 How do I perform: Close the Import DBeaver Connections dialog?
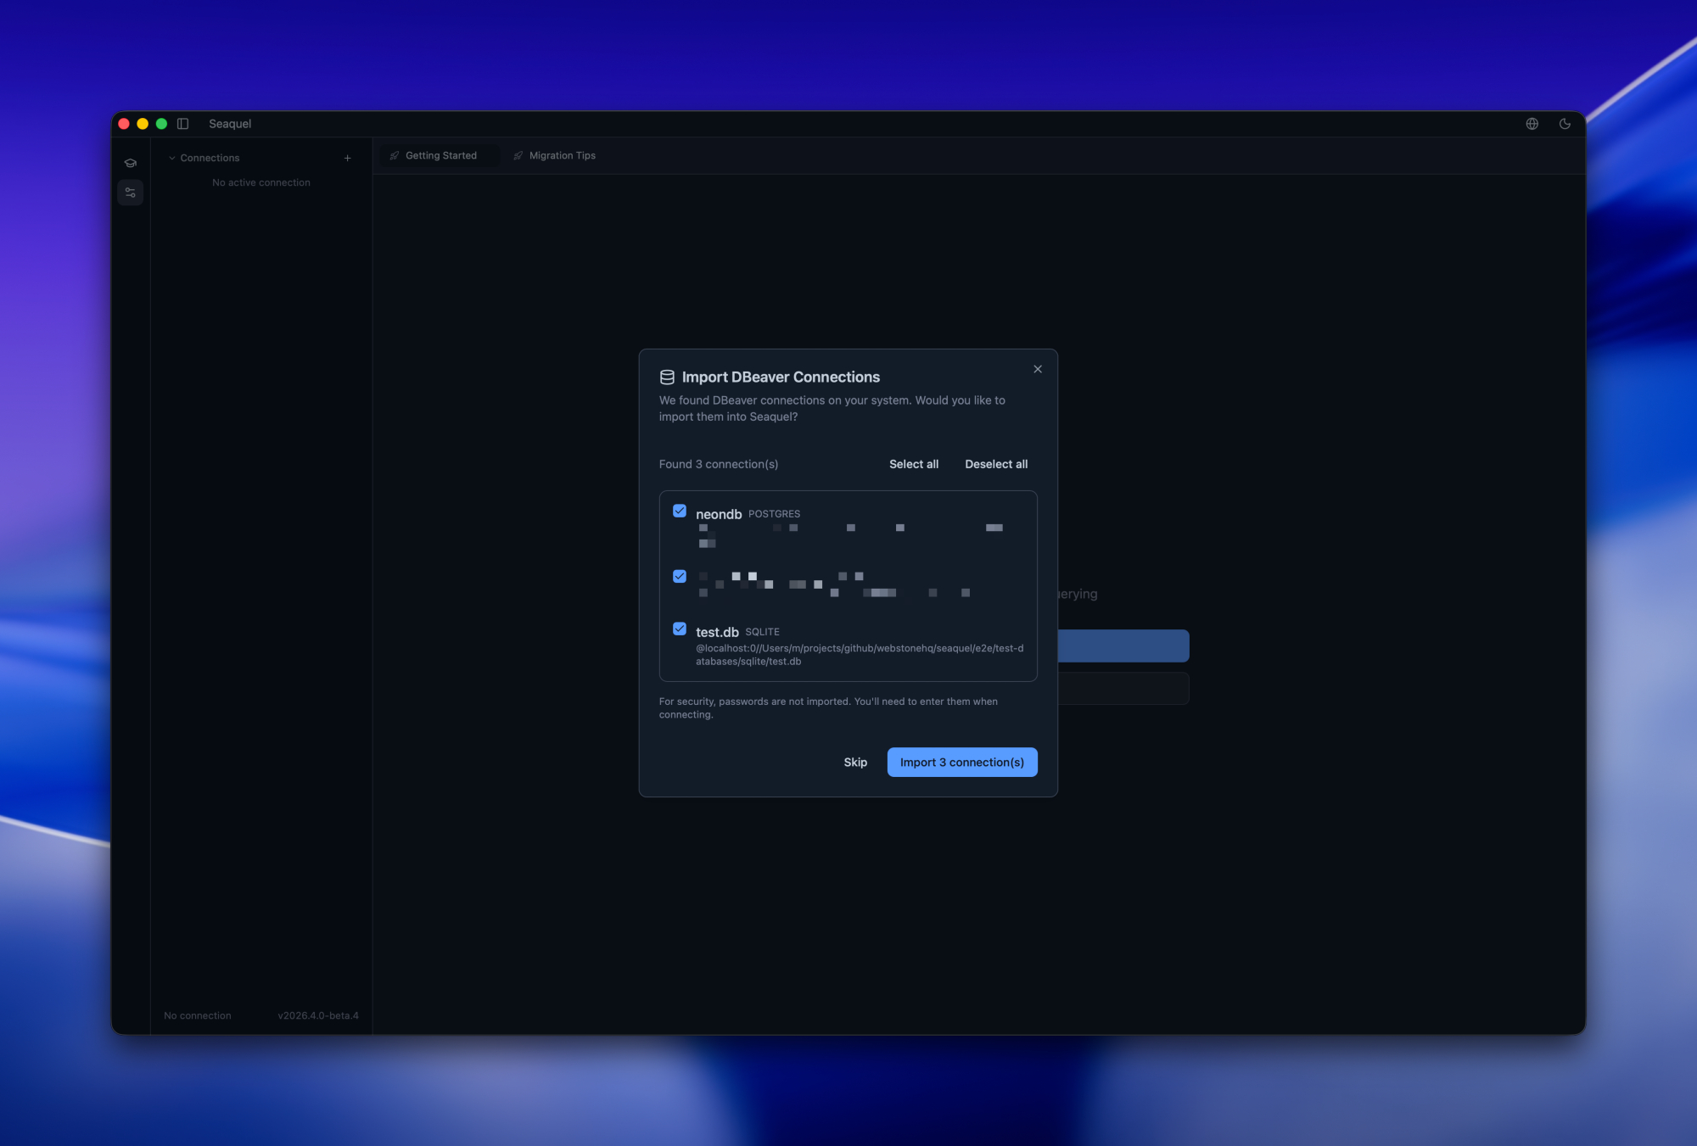pos(1037,369)
